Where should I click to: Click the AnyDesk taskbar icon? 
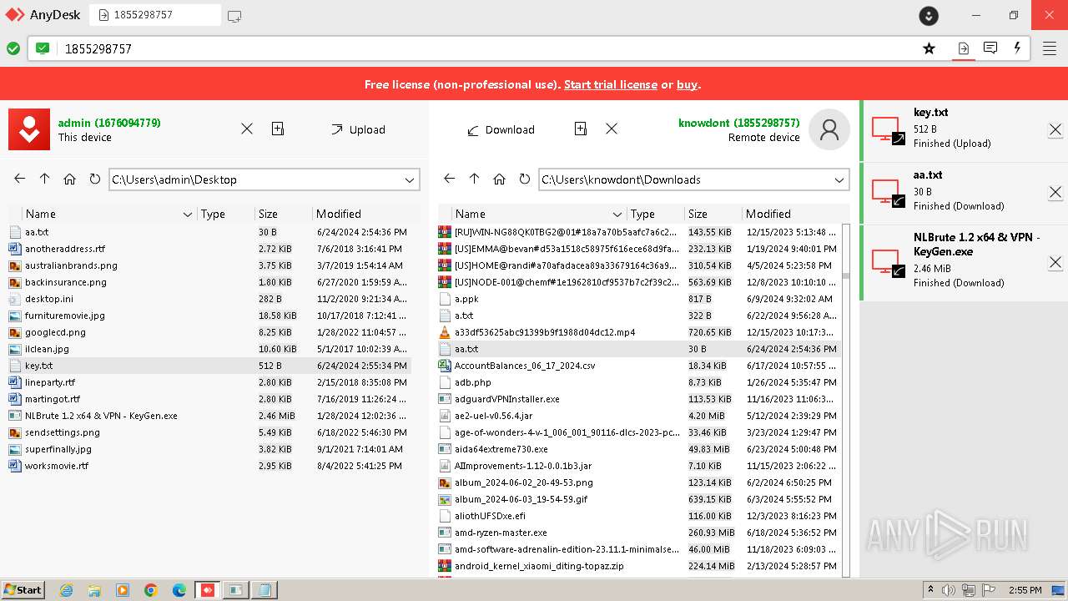(x=208, y=590)
